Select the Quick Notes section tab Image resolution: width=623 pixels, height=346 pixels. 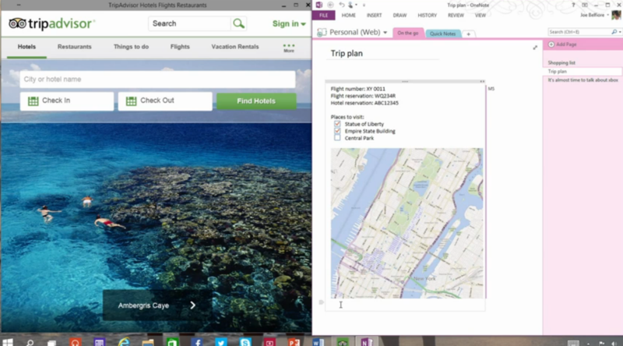click(442, 34)
